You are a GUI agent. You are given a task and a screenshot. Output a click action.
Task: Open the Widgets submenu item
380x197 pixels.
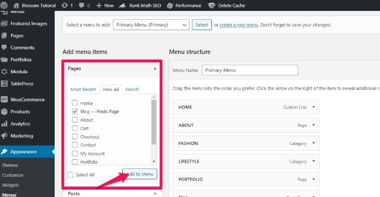coord(10,185)
